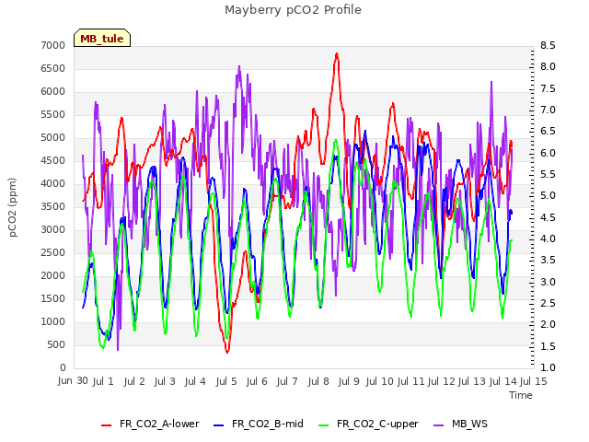Click the 6000 left axis value
Image resolution: width=589 pixels, height=442 pixels.
[x=53, y=92]
